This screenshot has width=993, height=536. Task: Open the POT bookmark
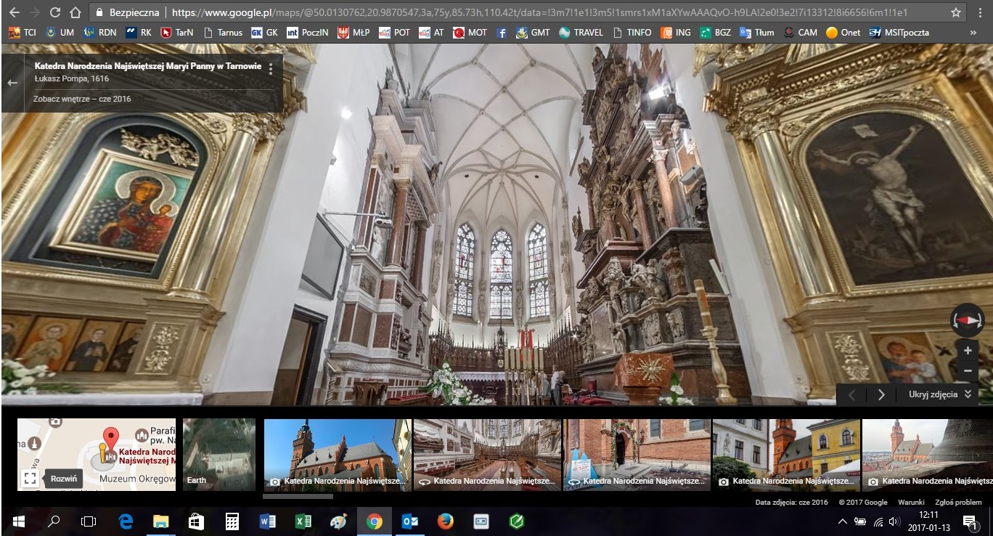pos(394,32)
